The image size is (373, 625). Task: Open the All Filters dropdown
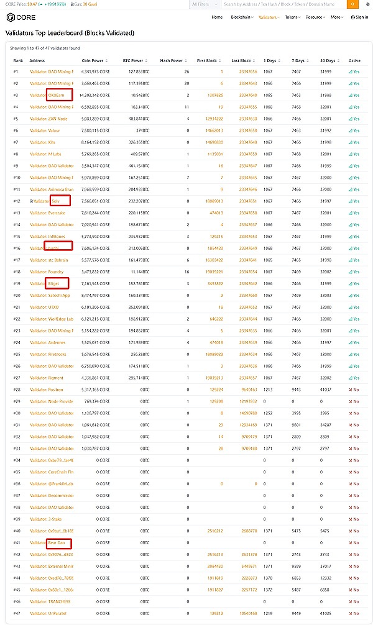tap(205, 4)
